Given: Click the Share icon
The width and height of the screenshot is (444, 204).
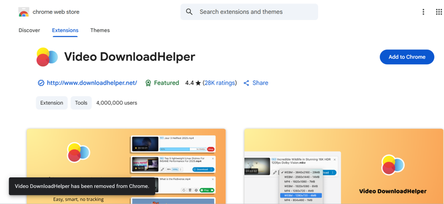Looking at the screenshot, I should click(x=246, y=83).
